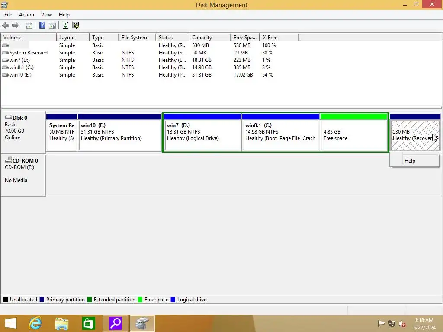Sort by the Volume column header

tap(29, 38)
